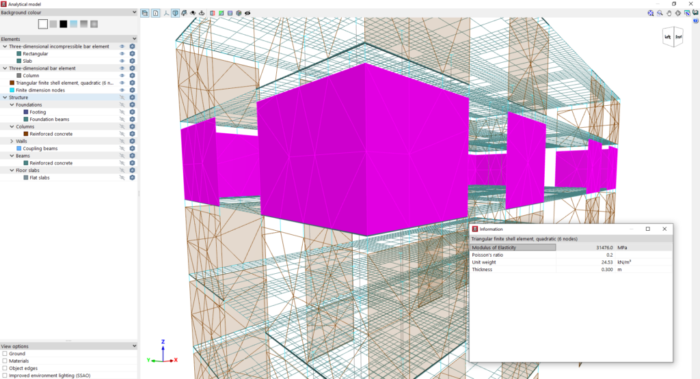Collapse the Background colour section

point(135,12)
